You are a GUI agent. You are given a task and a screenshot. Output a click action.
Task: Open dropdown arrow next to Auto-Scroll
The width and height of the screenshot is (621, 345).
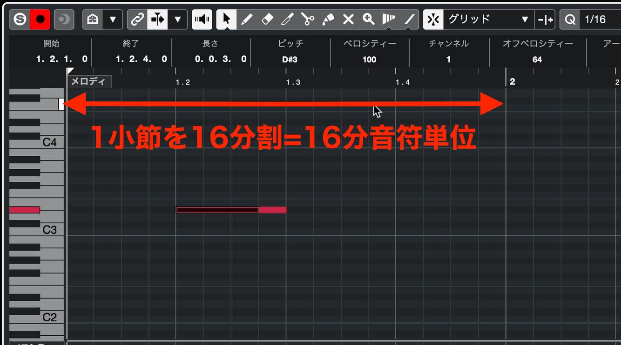click(178, 20)
